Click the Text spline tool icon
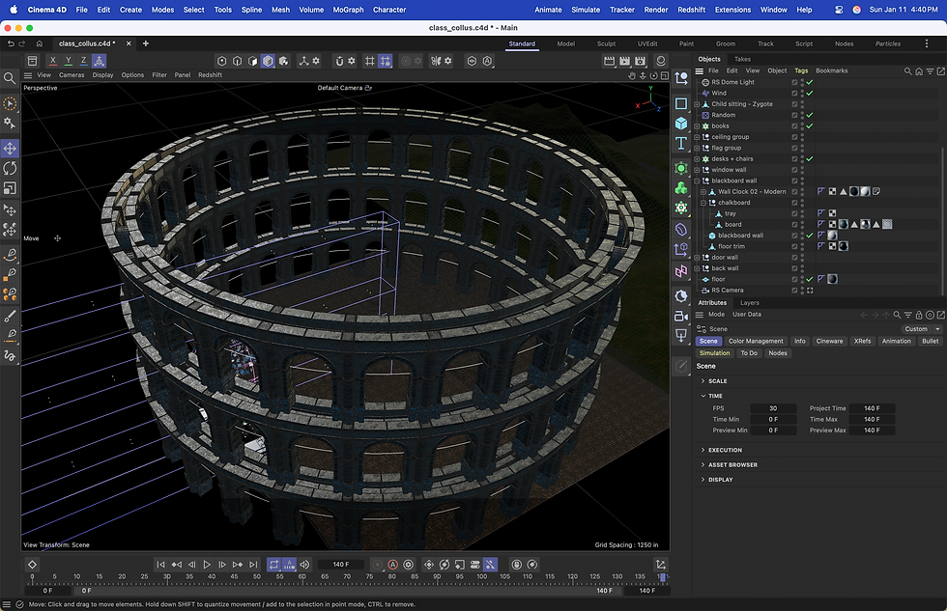Image resolution: width=947 pixels, height=611 pixels. pos(681,143)
